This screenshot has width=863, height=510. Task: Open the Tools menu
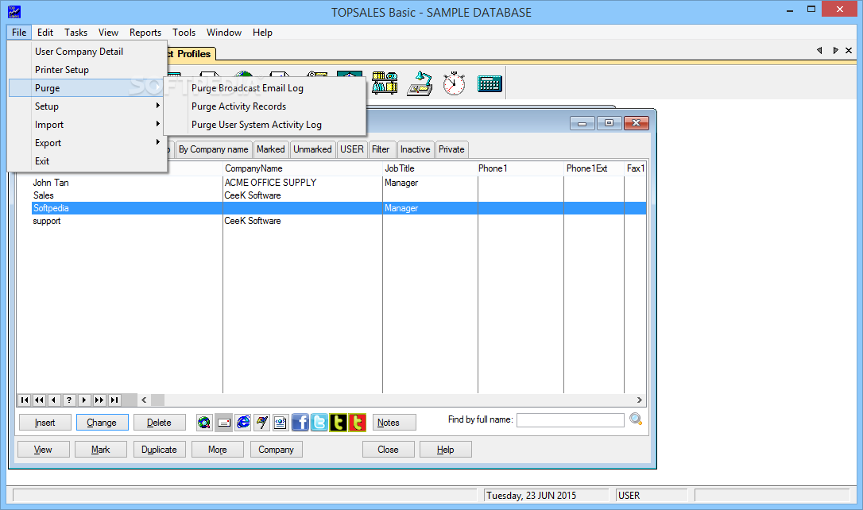184,33
